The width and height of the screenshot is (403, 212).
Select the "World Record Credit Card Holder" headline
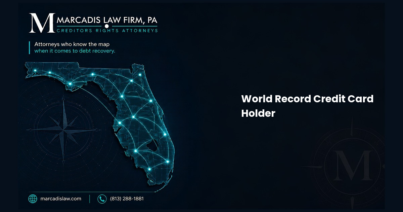click(307, 106)
